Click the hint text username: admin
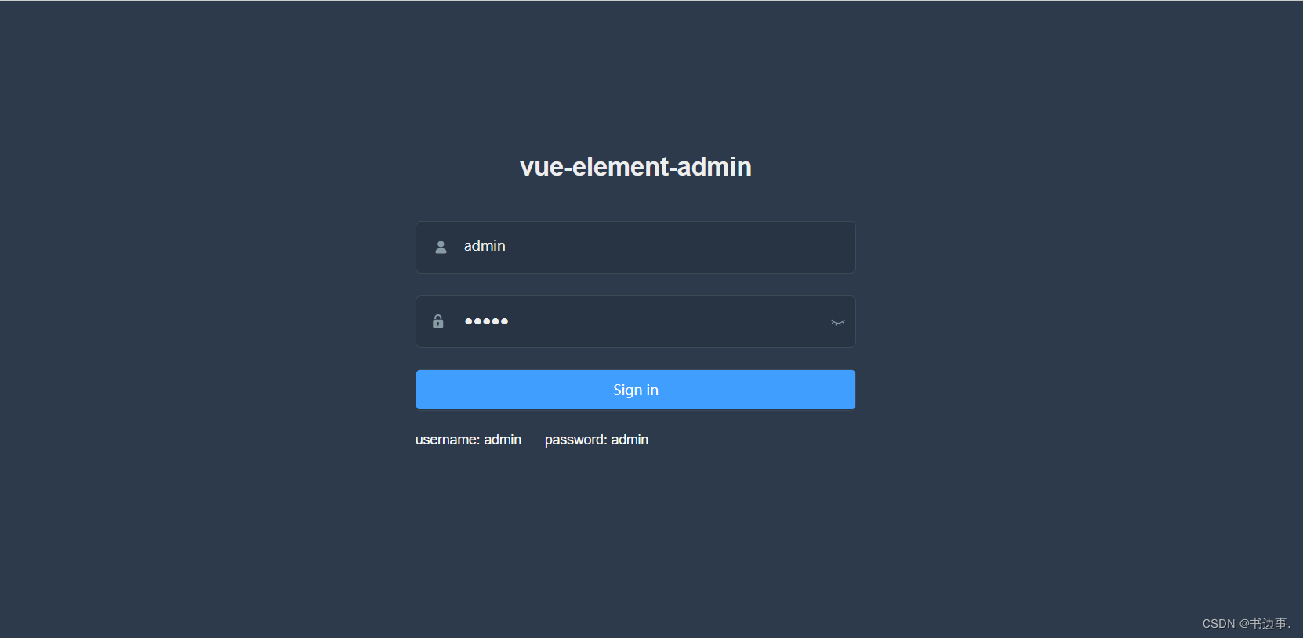The image size is (1303, 638). [468, 440]
